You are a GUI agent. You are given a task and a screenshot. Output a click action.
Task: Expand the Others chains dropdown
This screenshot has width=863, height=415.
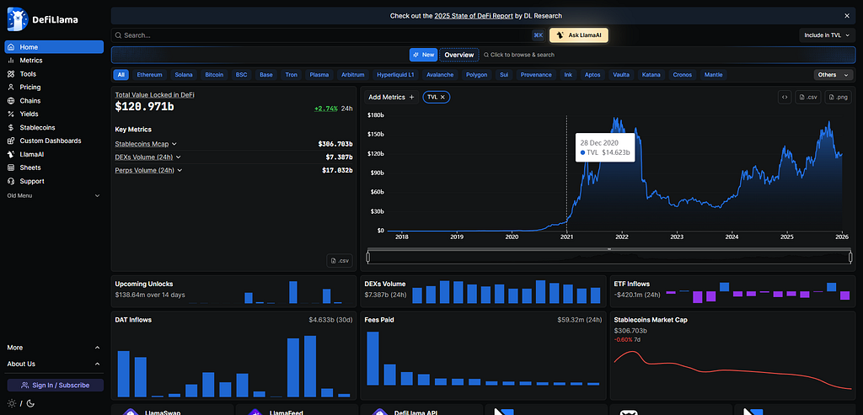pyautogui.click(x=834, y=75)
